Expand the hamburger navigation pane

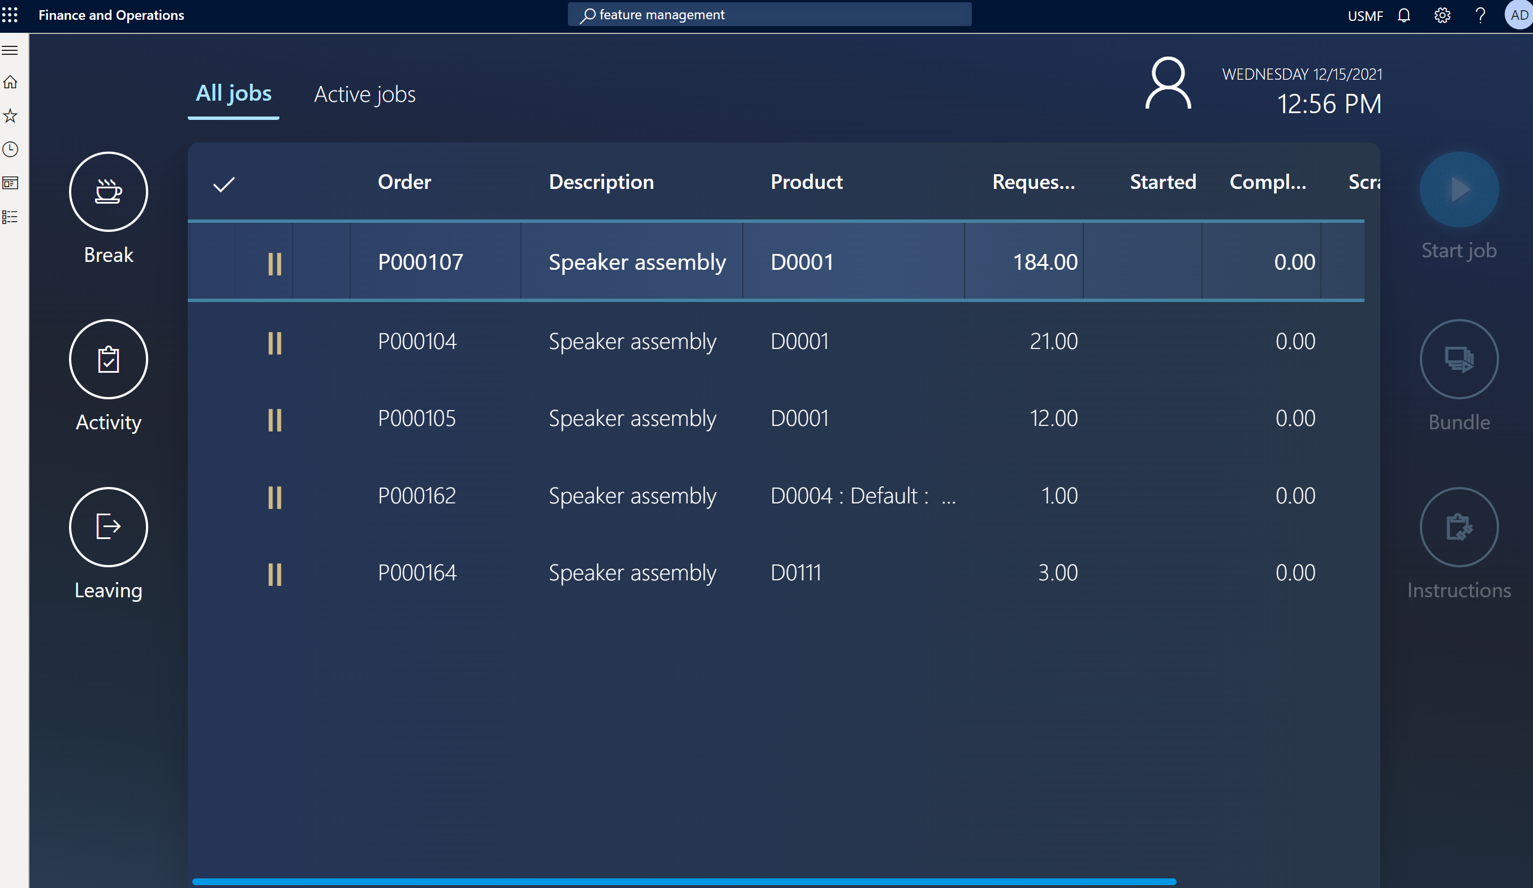click(x=10, y=50)
